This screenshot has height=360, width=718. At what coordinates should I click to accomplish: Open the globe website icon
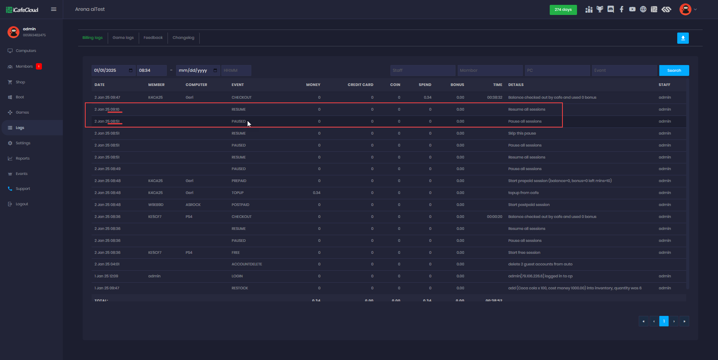643,9
